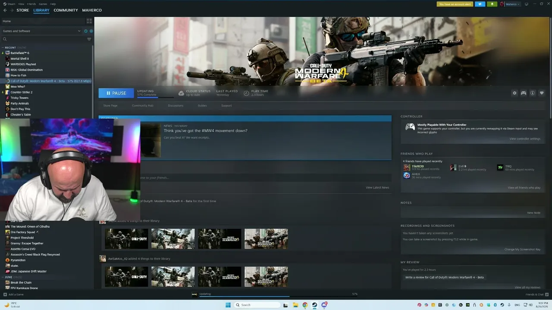The image size is (552, 310).
Task: Open the game's Store Page link
Action: [110, 105]
